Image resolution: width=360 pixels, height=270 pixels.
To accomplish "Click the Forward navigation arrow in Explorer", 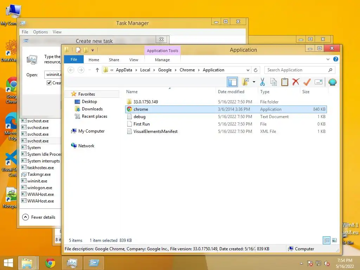I will 81,70.
